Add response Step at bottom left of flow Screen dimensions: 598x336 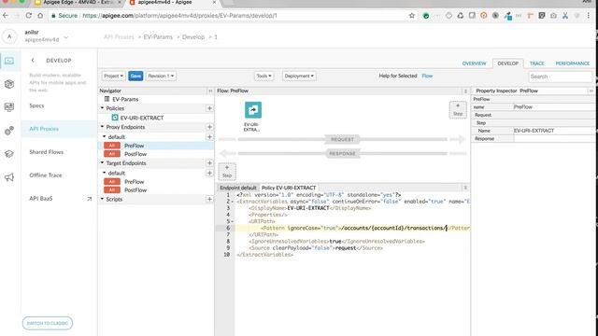pyautogui.click(x=227, y=172)
